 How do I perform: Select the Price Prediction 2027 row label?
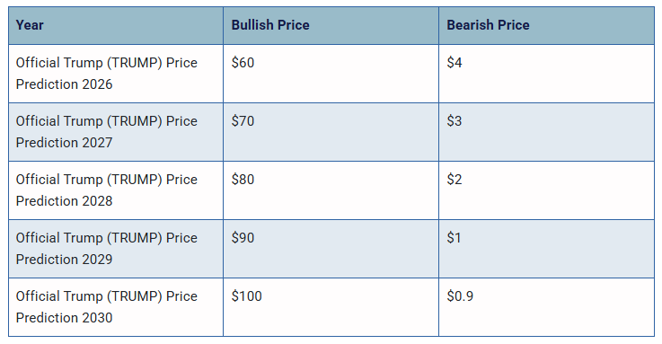point(106,132)
